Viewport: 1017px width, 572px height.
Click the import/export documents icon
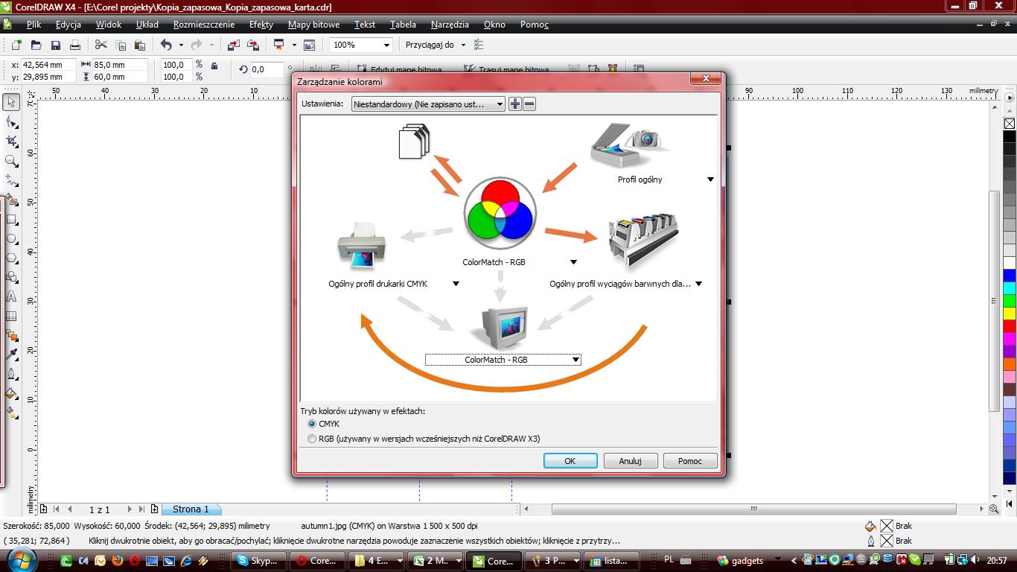tap(414, 142)
